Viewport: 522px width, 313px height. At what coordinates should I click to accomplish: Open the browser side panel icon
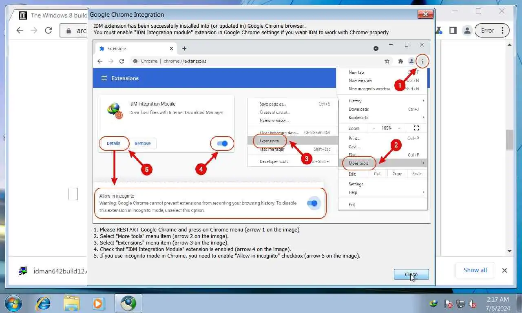[453, 31]
